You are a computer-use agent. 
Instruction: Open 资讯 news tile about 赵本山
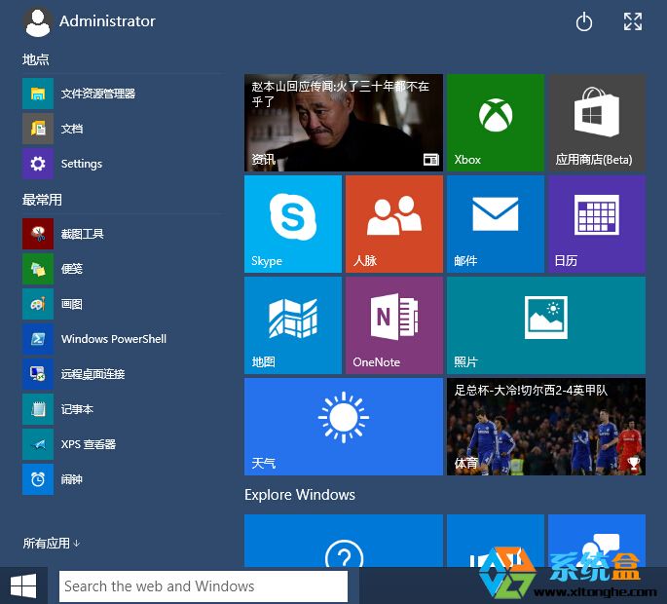(x=344, y=123)
